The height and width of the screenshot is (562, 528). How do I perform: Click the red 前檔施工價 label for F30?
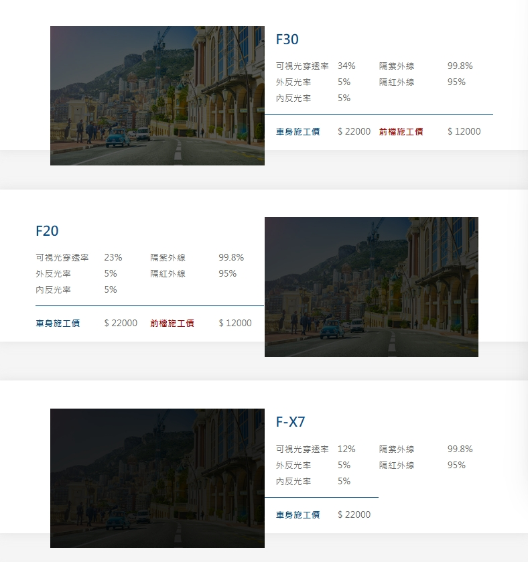tap(401, 132)
